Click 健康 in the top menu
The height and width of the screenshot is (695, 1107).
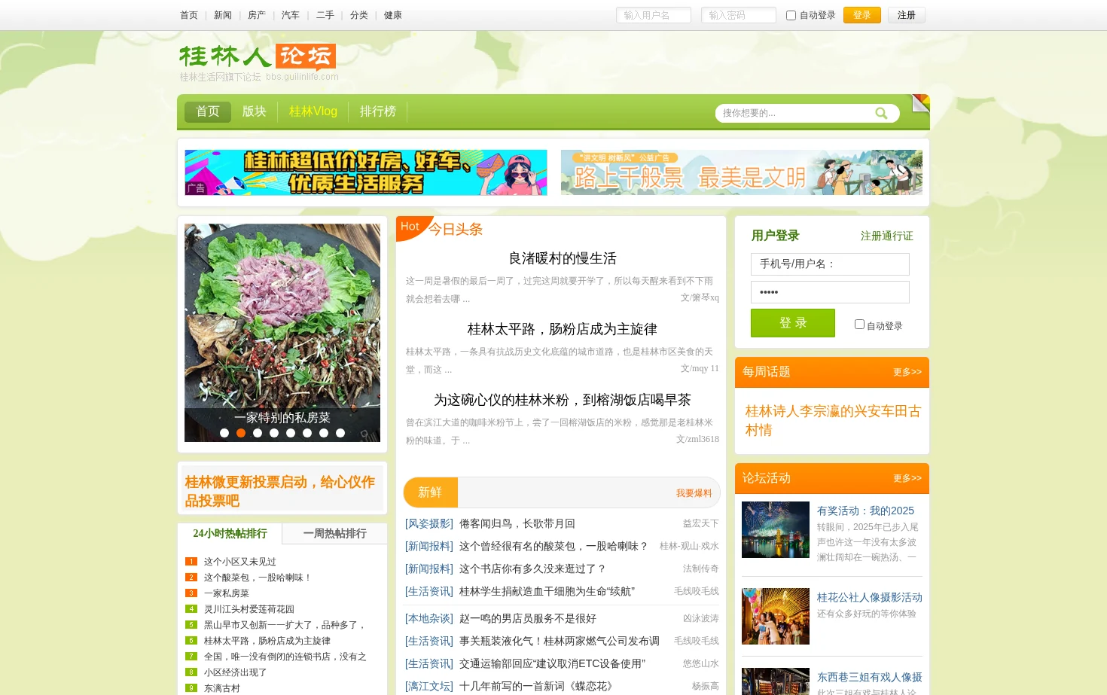click(393, 15)
